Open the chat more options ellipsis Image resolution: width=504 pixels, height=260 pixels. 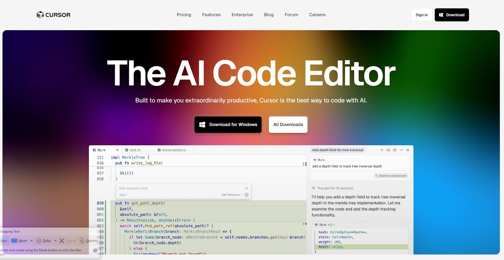pos(401,150)
